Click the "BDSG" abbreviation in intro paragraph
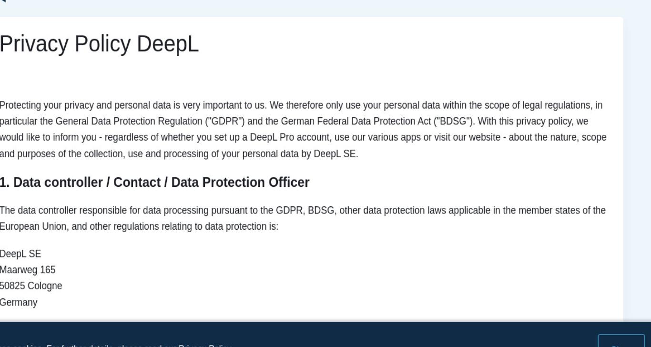The width and height of the screenshot is (651, 347). pyautogui.click(x=452, y=121)
